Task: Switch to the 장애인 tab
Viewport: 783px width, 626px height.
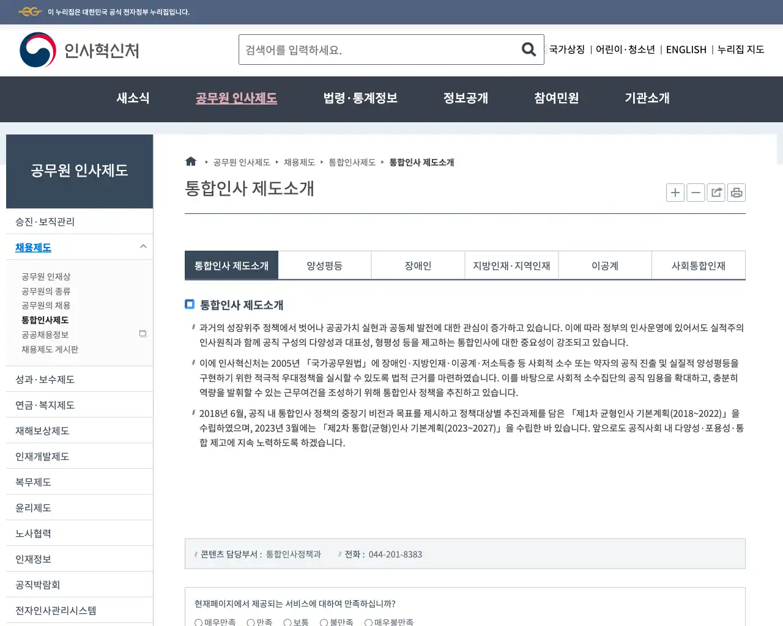Action: coord(418,265)
